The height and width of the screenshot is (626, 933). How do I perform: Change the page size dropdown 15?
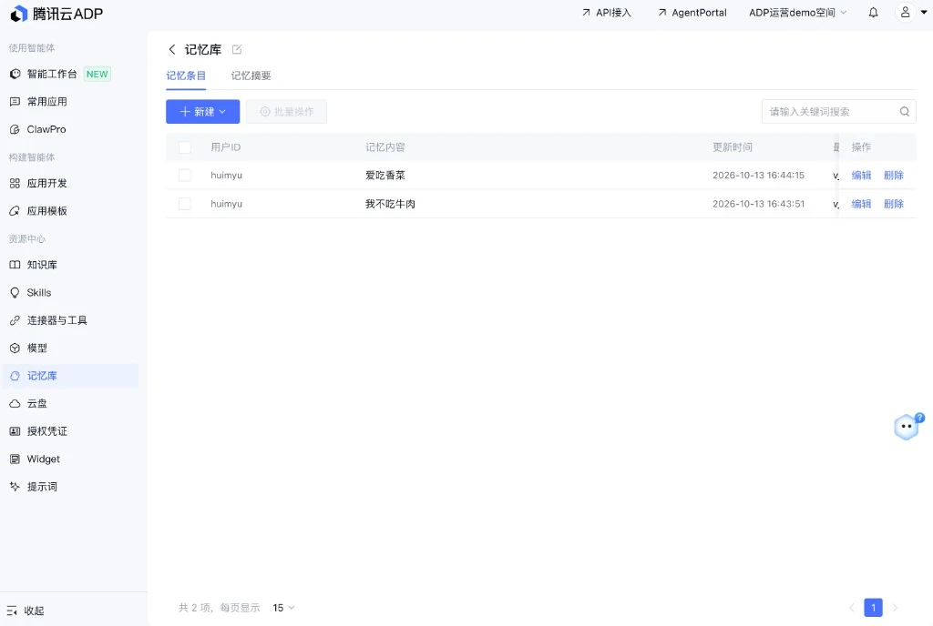[x=283, y=608]
